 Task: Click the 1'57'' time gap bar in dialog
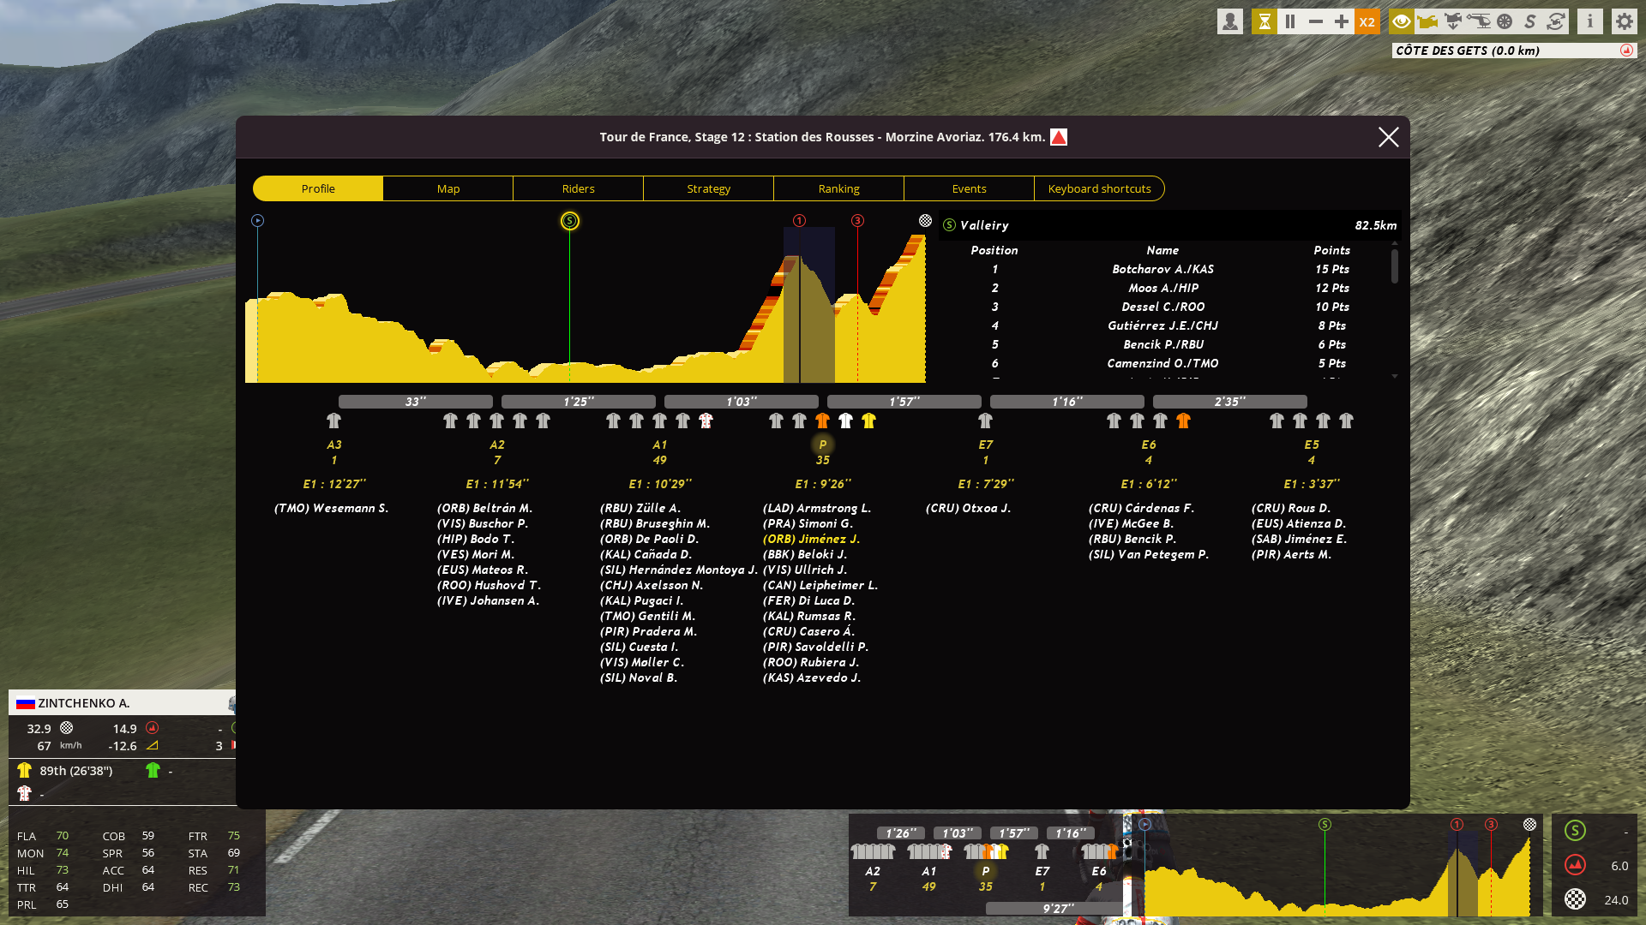[x=904, y=401]
